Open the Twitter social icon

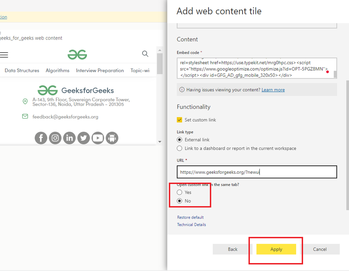[x=84, y=138]
